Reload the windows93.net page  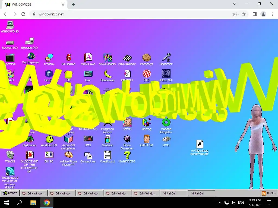[23, 14]
